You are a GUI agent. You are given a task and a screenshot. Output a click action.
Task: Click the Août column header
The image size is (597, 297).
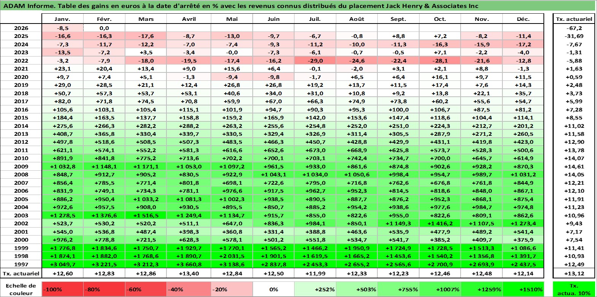[x=357, y=19]
